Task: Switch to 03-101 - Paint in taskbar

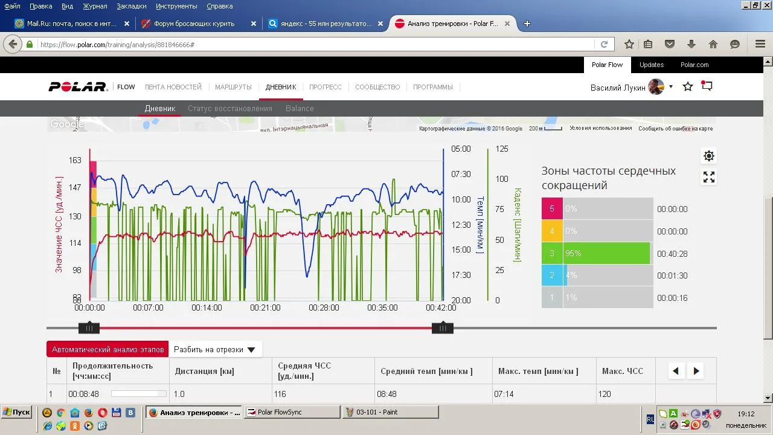Action: coord(391,412)
